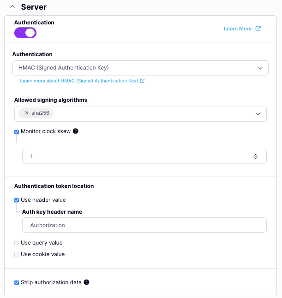The height and width of the screenshot is (298, 282).
Task: Enable Use query value checkbox
Action: 17,243
